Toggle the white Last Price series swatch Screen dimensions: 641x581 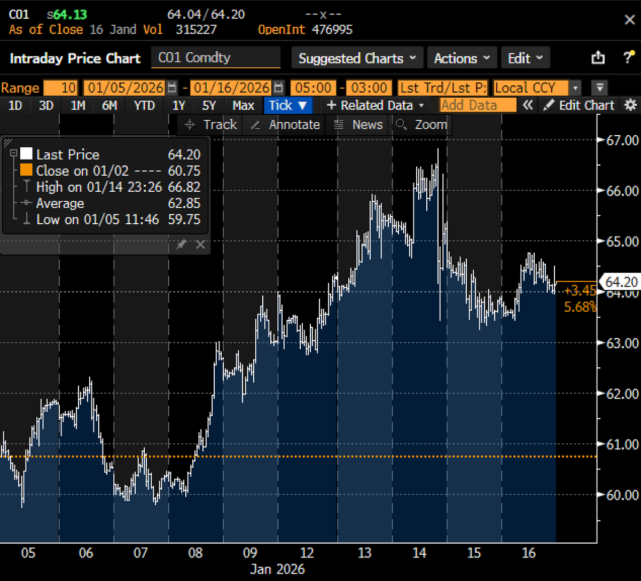point(26,155)
